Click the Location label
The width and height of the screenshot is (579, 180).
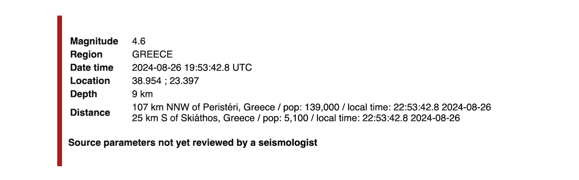(90, 81)
